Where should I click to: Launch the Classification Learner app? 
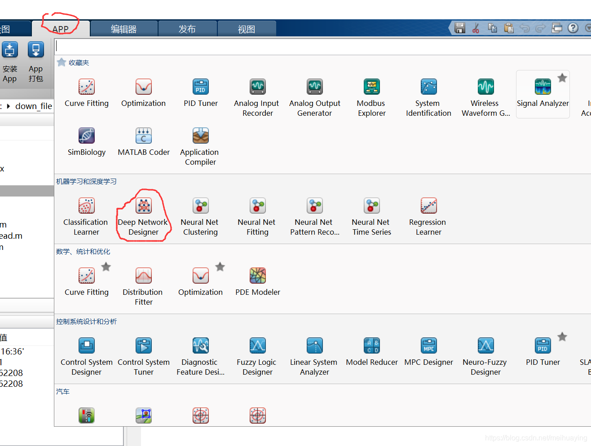(86, 217)
